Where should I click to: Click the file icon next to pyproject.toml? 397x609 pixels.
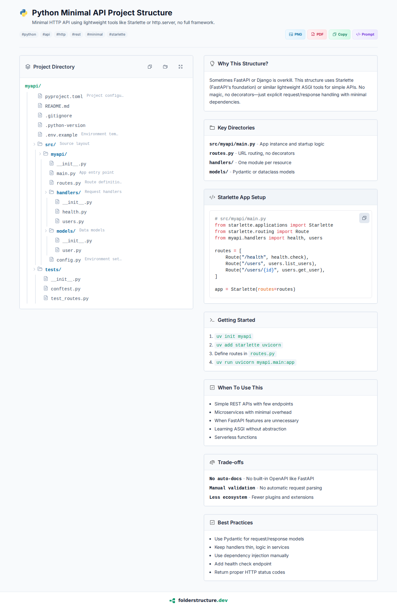[x=40, y=96]
